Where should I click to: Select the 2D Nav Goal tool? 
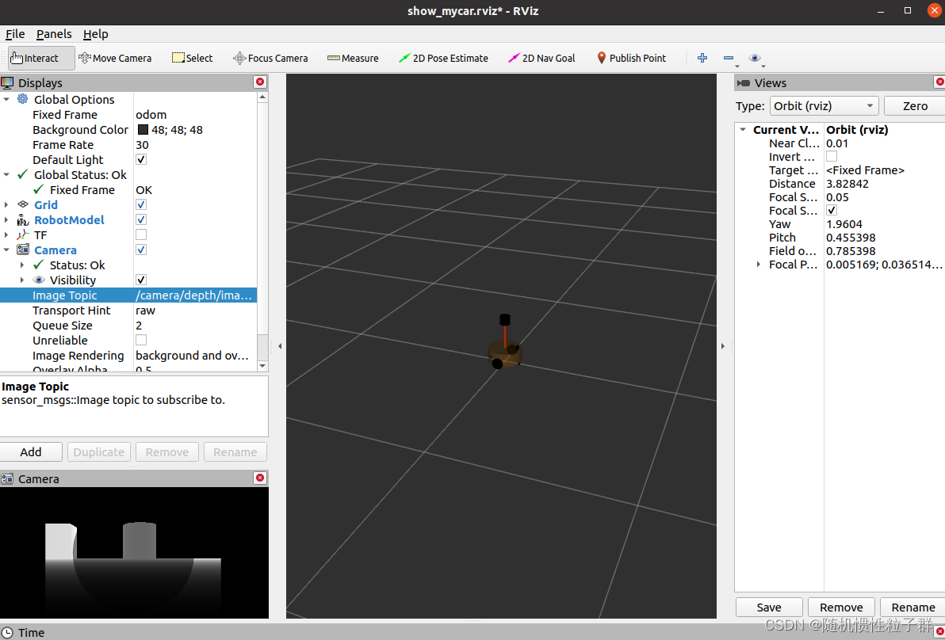coord(541,59)
